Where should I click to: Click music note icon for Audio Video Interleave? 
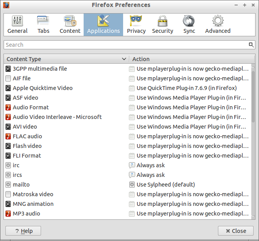[8, 117]
